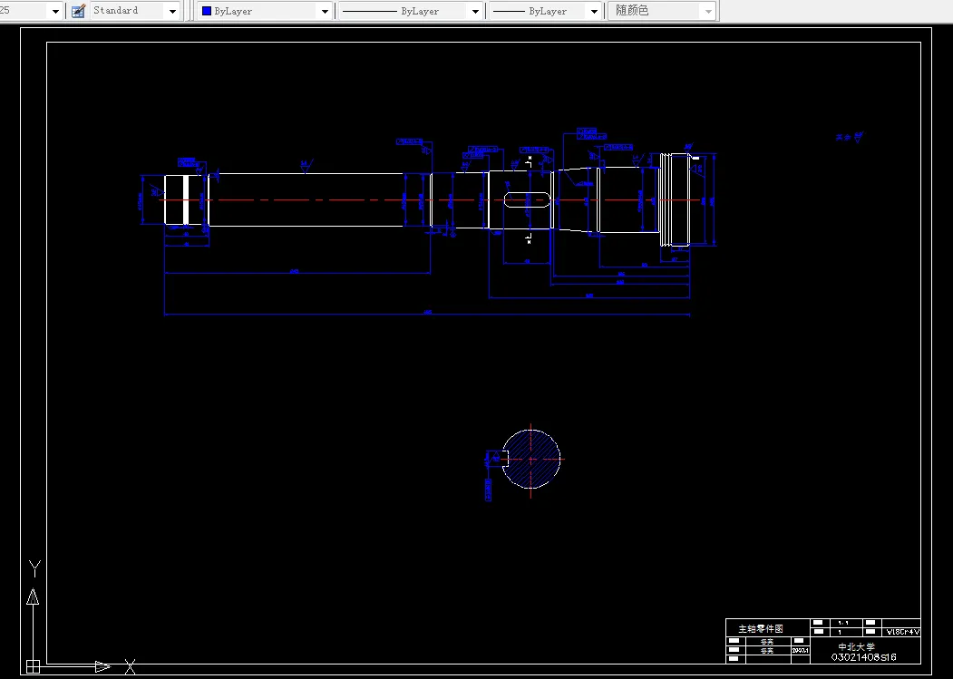The width and height of the screenshot is (953, 679).
Task: Click the blue ByLayer color swatch
Action: click(x=207, y=11)
